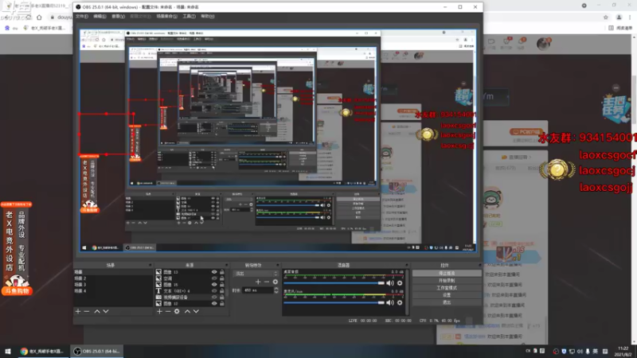637x358 pixels.
Task: Adjust the microphone volume slider
Action: pyautogui.click(x=334, y=302)
